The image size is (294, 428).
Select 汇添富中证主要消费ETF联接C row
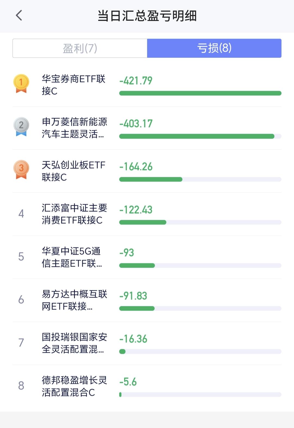pyautogui.click(x=147, y=214)
